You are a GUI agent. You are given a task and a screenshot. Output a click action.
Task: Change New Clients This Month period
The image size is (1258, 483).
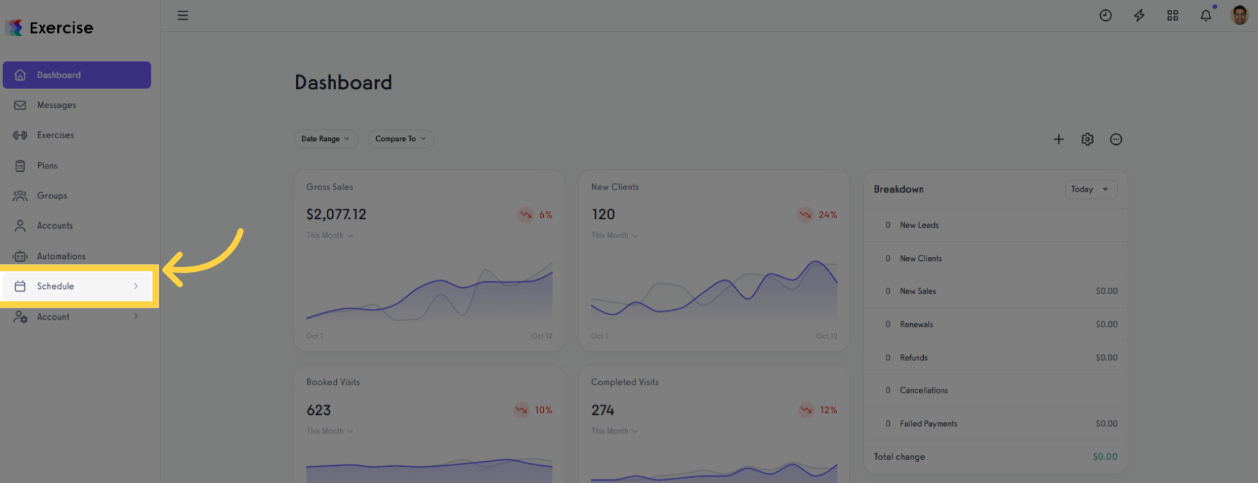tap(615, 235)
